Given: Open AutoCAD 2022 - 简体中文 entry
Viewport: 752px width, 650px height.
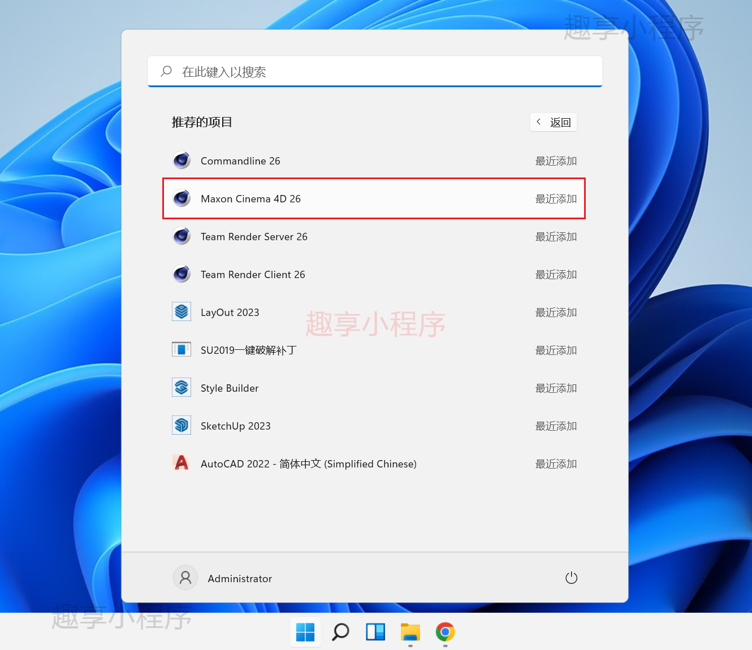Looking at the screenshot, I should (374, 463).
